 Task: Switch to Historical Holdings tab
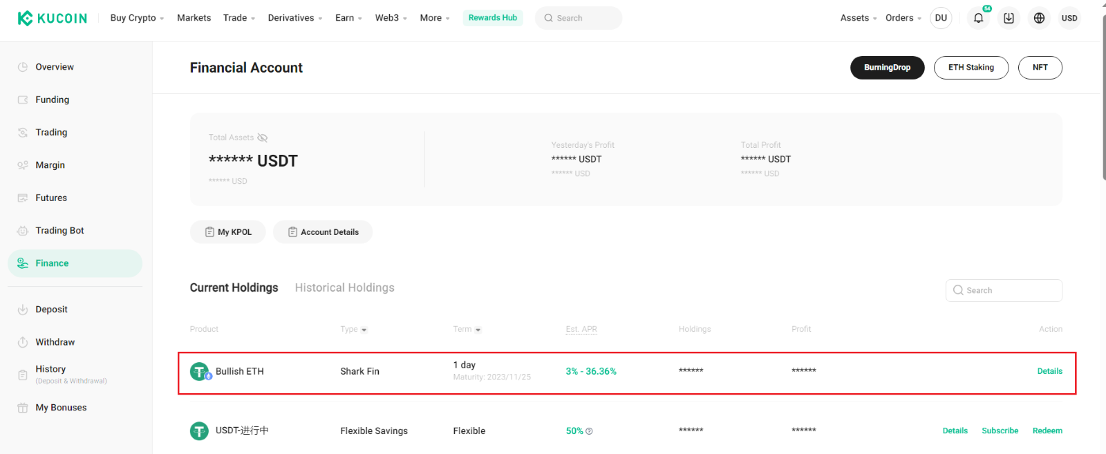click(x=345, y=287)
